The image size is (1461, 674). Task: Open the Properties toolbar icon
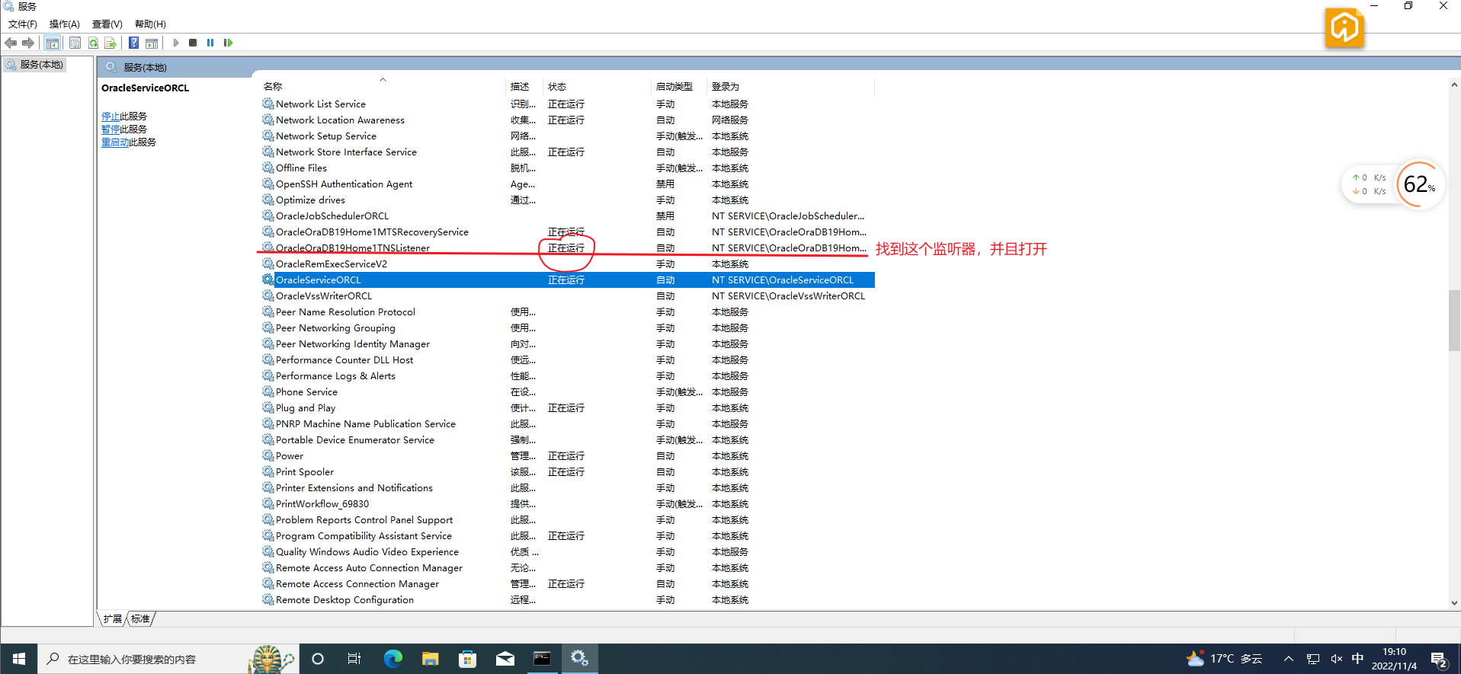pyautogui.click(x=75, y=43)
